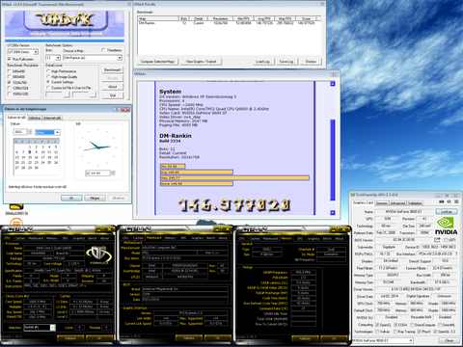Click the down arrow of UMark report scrollbar
The image size is (463, 347).
pyautogui.click(x=333, y=212)
